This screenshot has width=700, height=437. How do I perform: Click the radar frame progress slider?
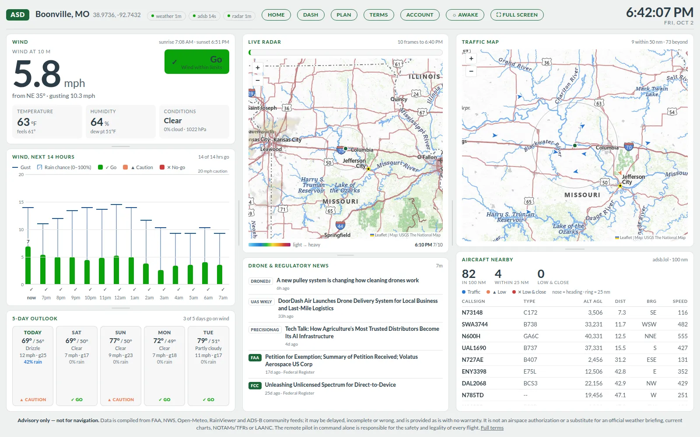pos(346,52)
